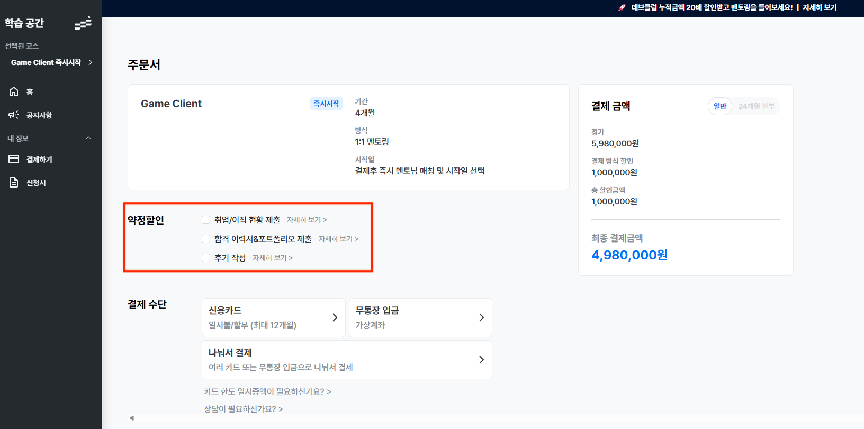Click the horizontal scrollbar left arrow
Image resolution: width=864 pixels, height=429 pixels.
tap(132, 418)
